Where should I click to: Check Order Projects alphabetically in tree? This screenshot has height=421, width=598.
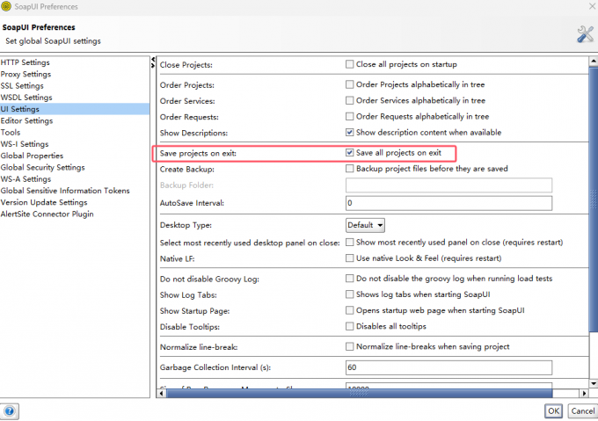[349, 84]
